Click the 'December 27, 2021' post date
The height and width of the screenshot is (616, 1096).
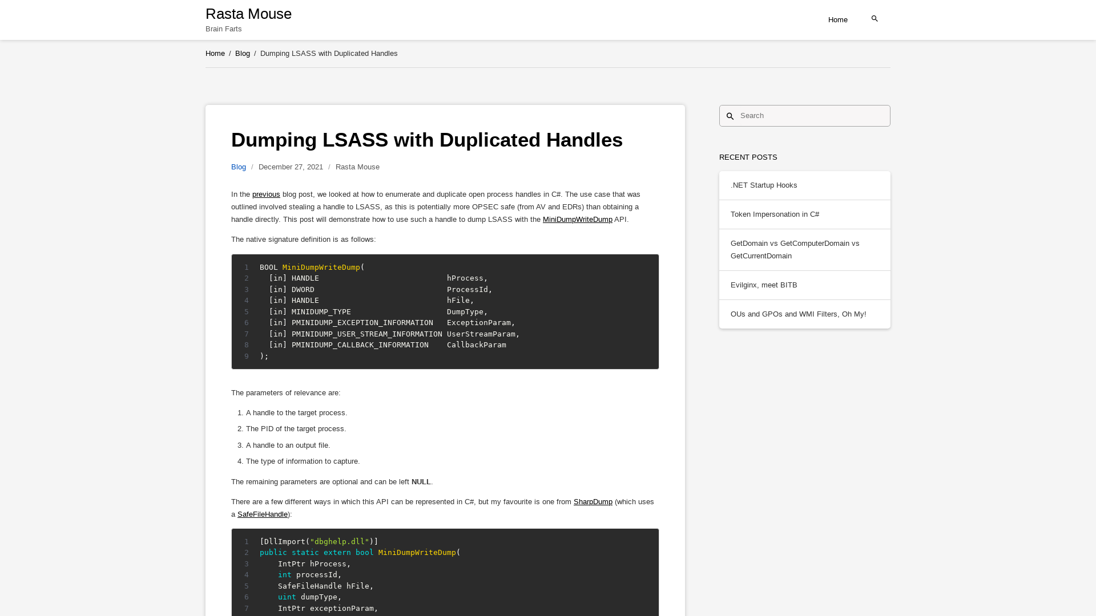pyautogui.click(x=291, y=167)
